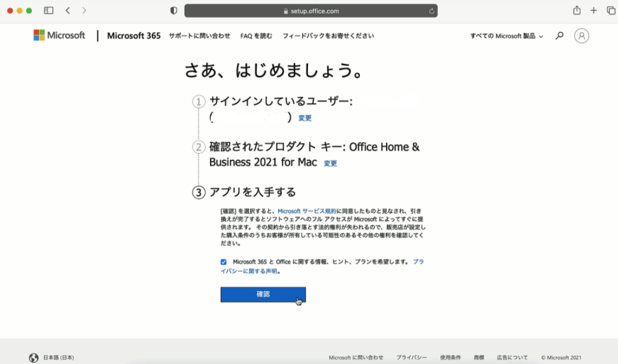Click the blue 確認 button

pyautogui.click(x=263, y=294)
